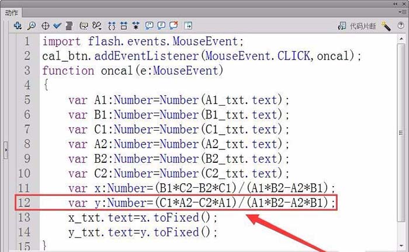This screenshot has width=409, height=252.
Task: Click the add new script item plus icon
Action: (18, 26)
